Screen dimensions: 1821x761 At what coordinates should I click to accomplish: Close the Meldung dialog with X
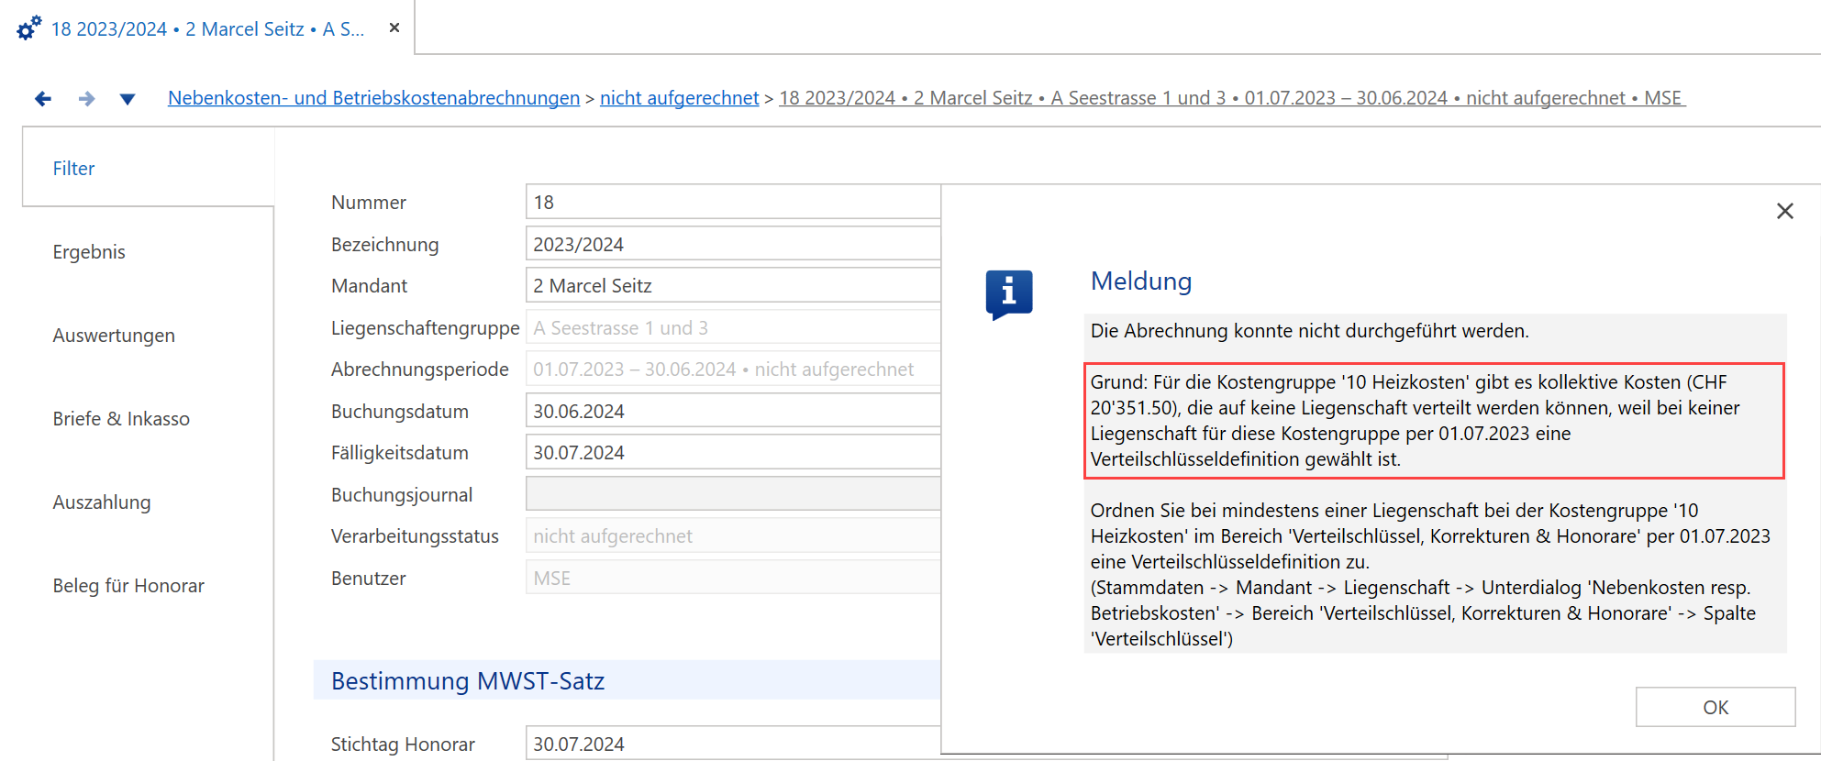point(1784,212)
